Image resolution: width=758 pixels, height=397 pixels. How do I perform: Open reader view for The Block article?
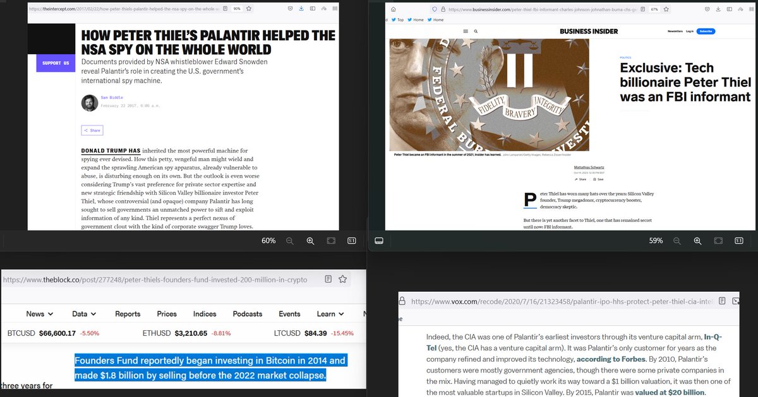328,279
